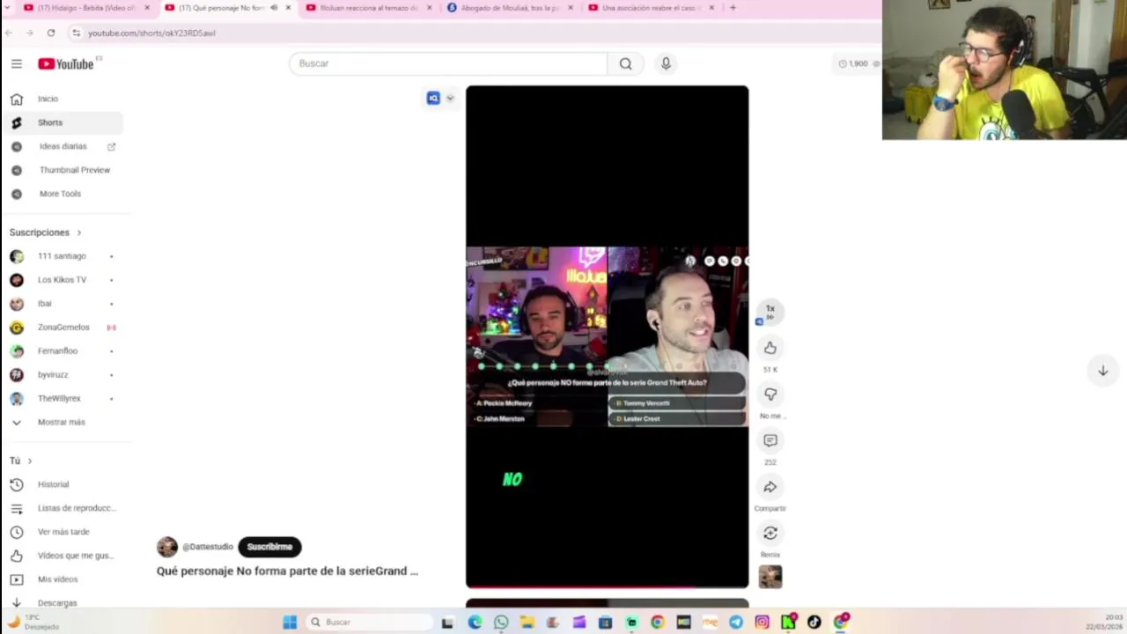Open the Windows Start menu

[290, 623]
